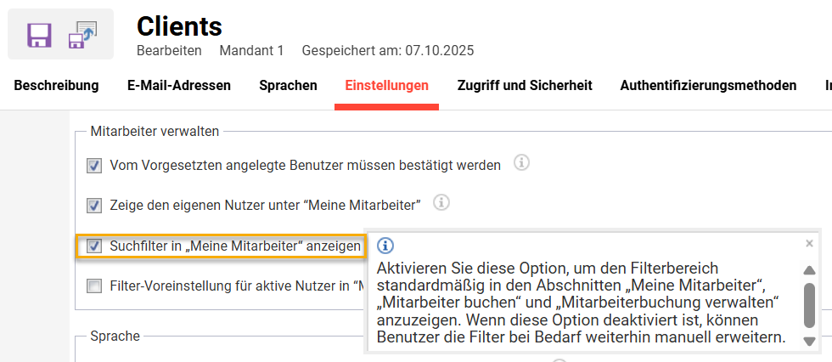Click info icon next to "Zeige den eigenen Nutzer"
The height and width of the screenshot is (362, 832).
[x=441, y=203]
